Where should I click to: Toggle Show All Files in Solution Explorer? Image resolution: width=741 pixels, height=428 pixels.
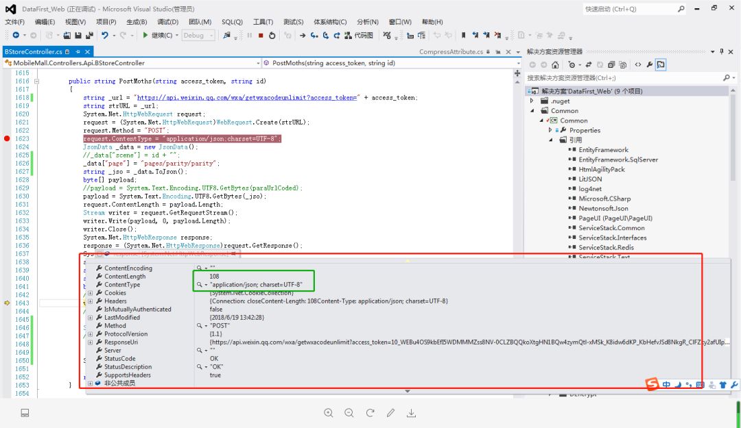click(x=623, y=64)
